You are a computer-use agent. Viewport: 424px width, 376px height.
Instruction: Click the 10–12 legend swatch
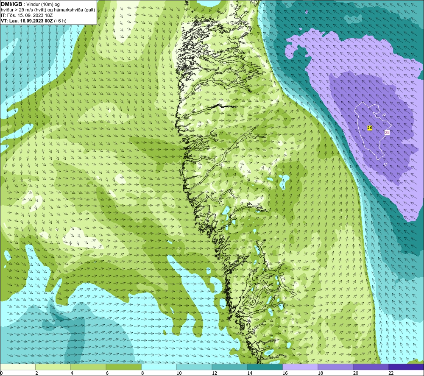(x=194, y=367)
